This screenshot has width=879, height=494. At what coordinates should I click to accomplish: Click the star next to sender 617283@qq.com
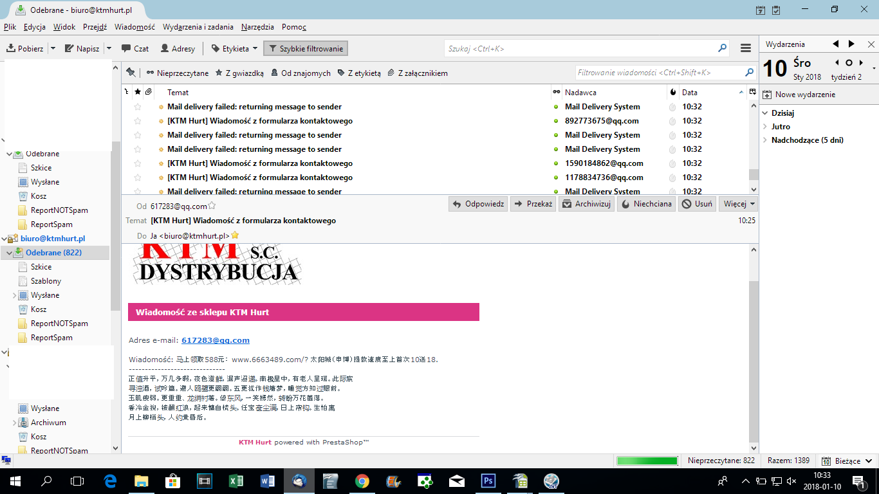pos(212,206)
